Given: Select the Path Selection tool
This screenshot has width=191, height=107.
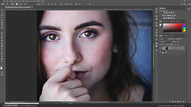Looking at the screenshot, I should [2, 54].
